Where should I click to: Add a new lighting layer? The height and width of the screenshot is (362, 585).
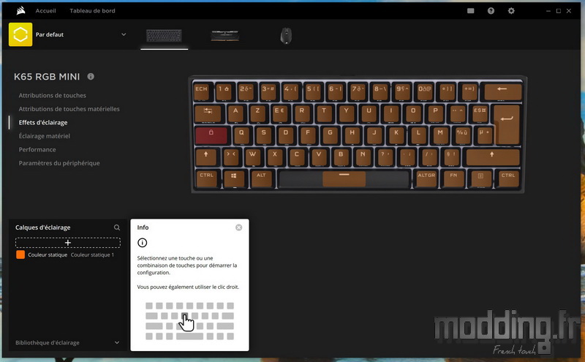click(x=67, y=243)
